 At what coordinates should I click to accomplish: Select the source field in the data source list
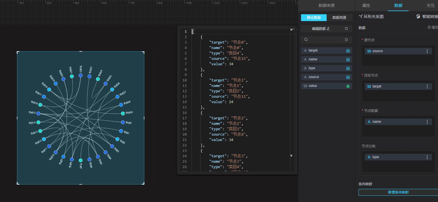pyautogui.click(x=327, y=77)
